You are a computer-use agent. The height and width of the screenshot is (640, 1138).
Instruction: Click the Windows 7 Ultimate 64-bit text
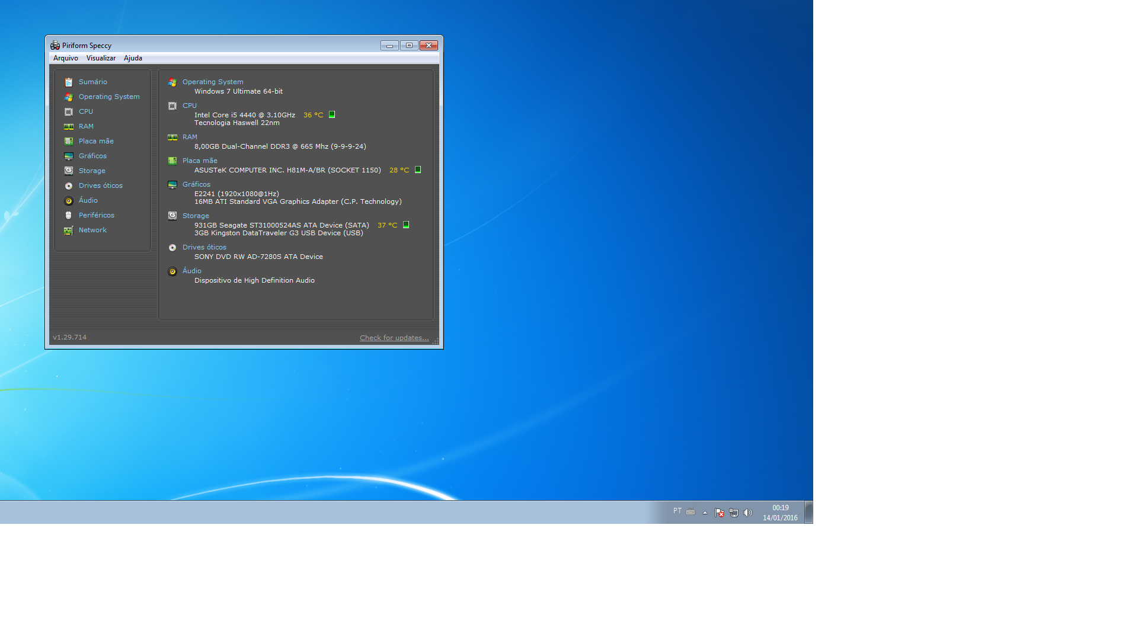[238, 91]
